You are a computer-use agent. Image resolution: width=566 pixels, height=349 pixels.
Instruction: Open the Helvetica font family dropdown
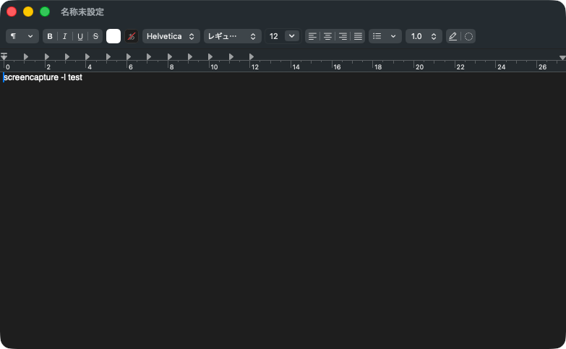[171, 36]
